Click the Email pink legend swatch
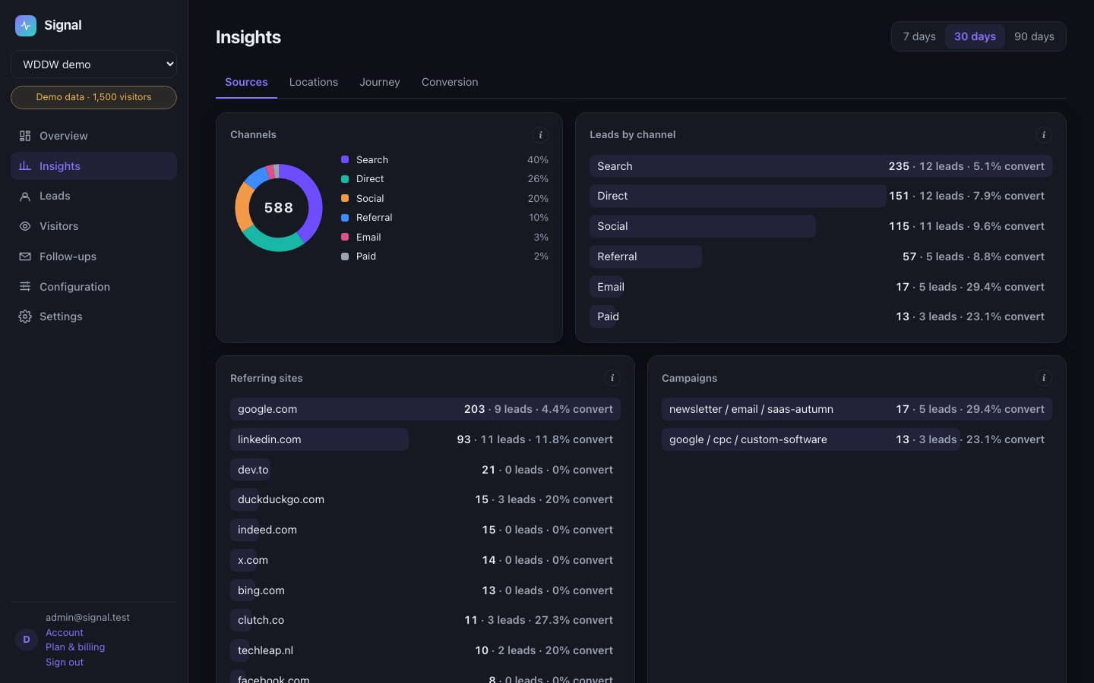The height and width of the screenshot is (683, 1094). pyautogui.click(x=345, y=237)
